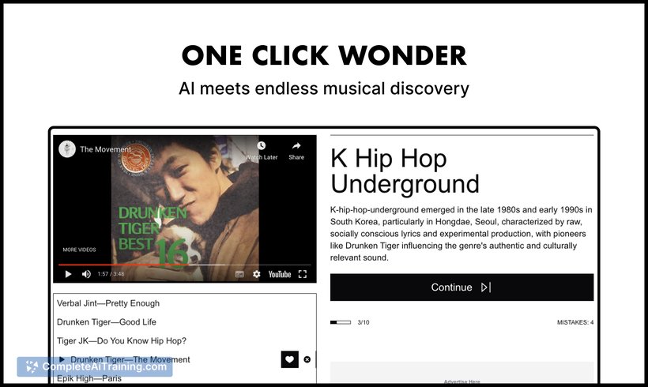This screenshot has width=648, height=387.
Task: Click the Drunken Tiger album video thumbnail
Action: (185, 209)
